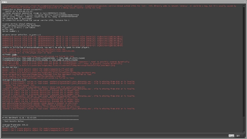The width and height of the screenshot is (247, 139).
Task: Click the 'Counter-Strike: Global Offensive' line
Action: 19,24
